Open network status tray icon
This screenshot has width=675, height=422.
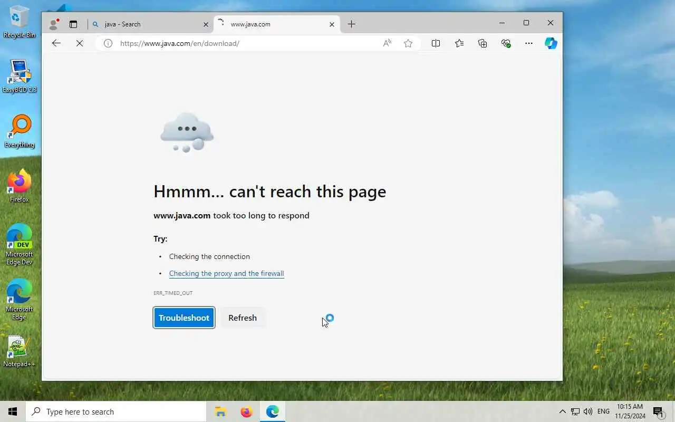[x=575, y=411]
